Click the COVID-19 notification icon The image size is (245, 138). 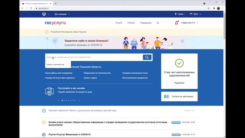[x=44, y=135]
